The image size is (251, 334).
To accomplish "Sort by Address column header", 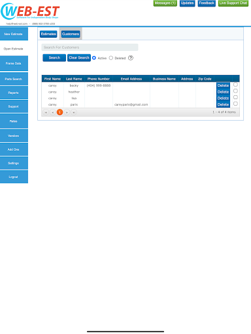I will (187, 79).
